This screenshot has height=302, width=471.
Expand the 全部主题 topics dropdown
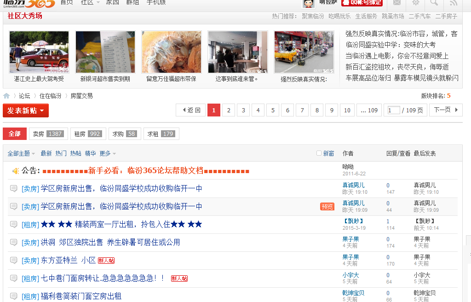coord(19,153)
